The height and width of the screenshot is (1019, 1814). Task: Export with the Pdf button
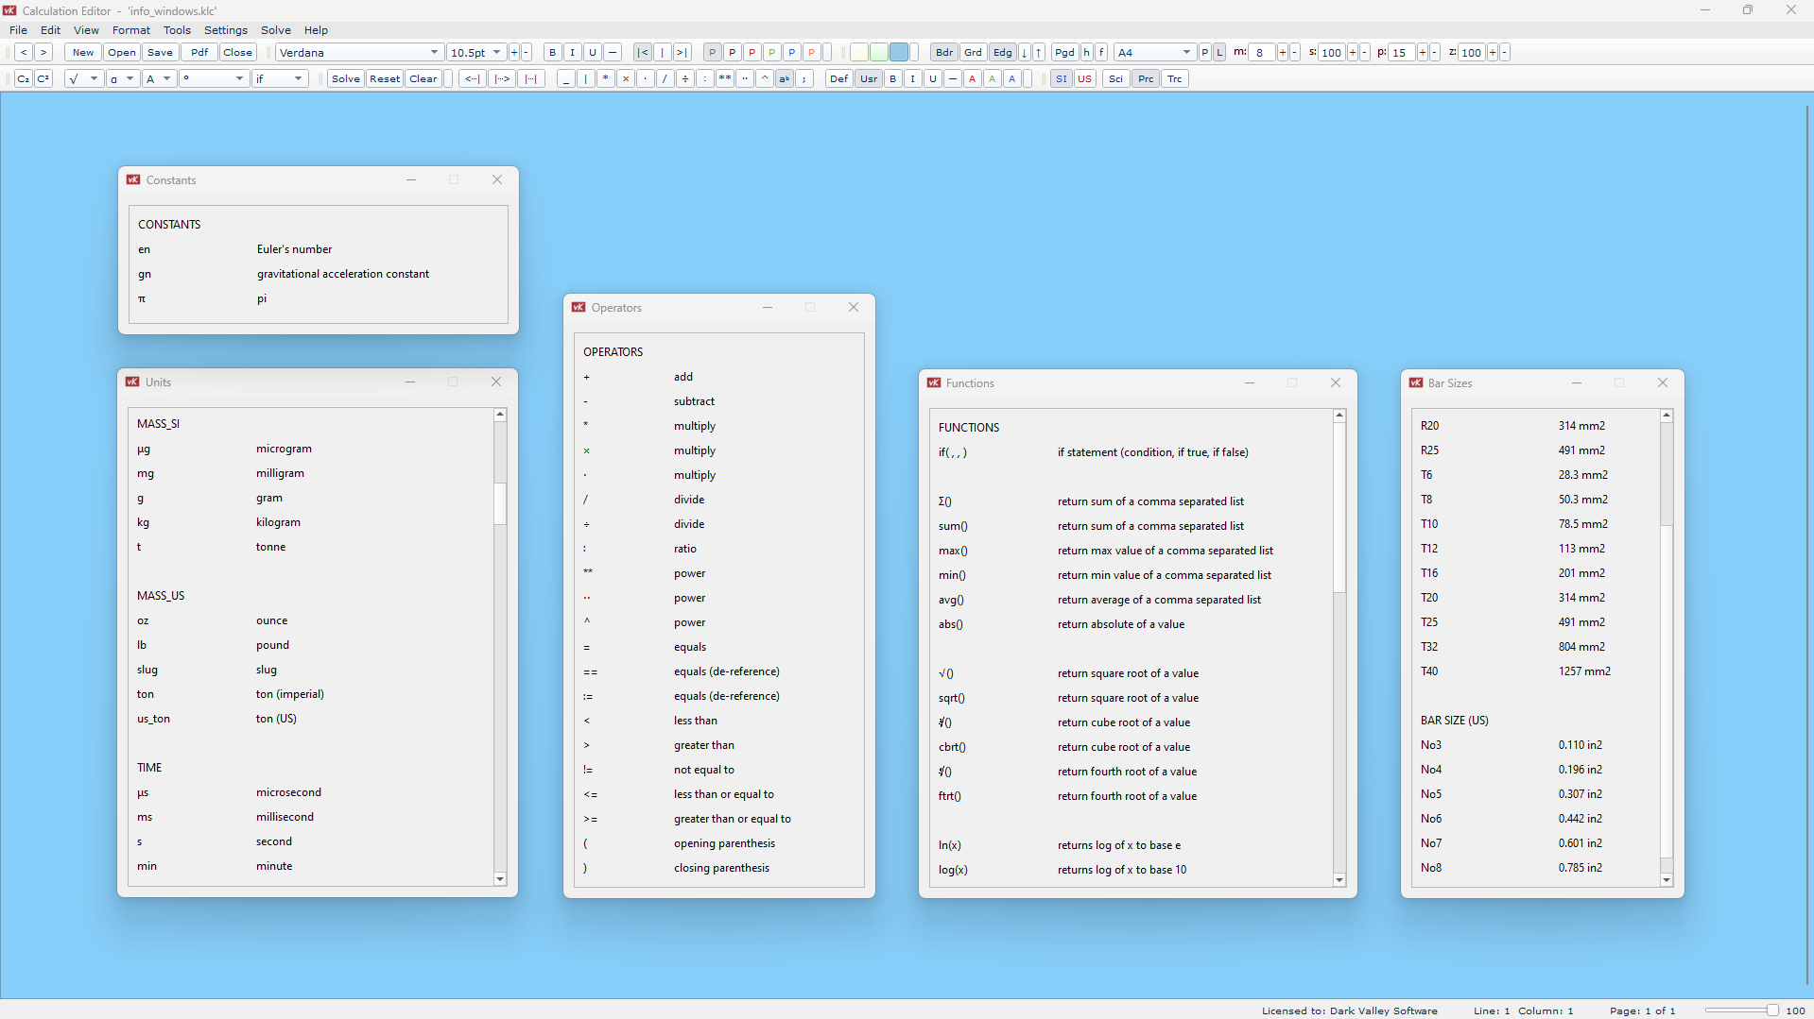pyautogui.click(x=199, y=53)
